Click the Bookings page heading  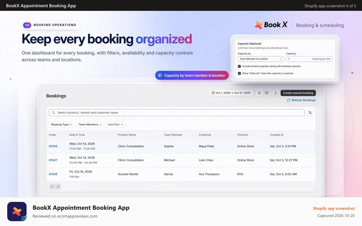pos(56,96)
